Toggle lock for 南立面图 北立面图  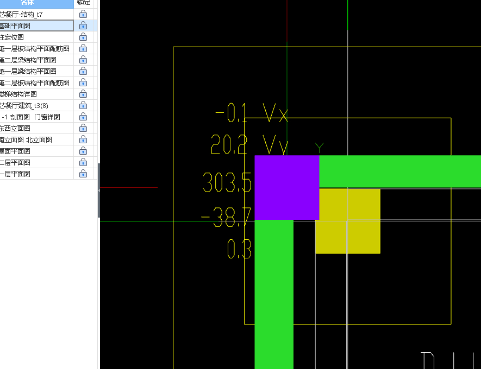tap(83, 139)
